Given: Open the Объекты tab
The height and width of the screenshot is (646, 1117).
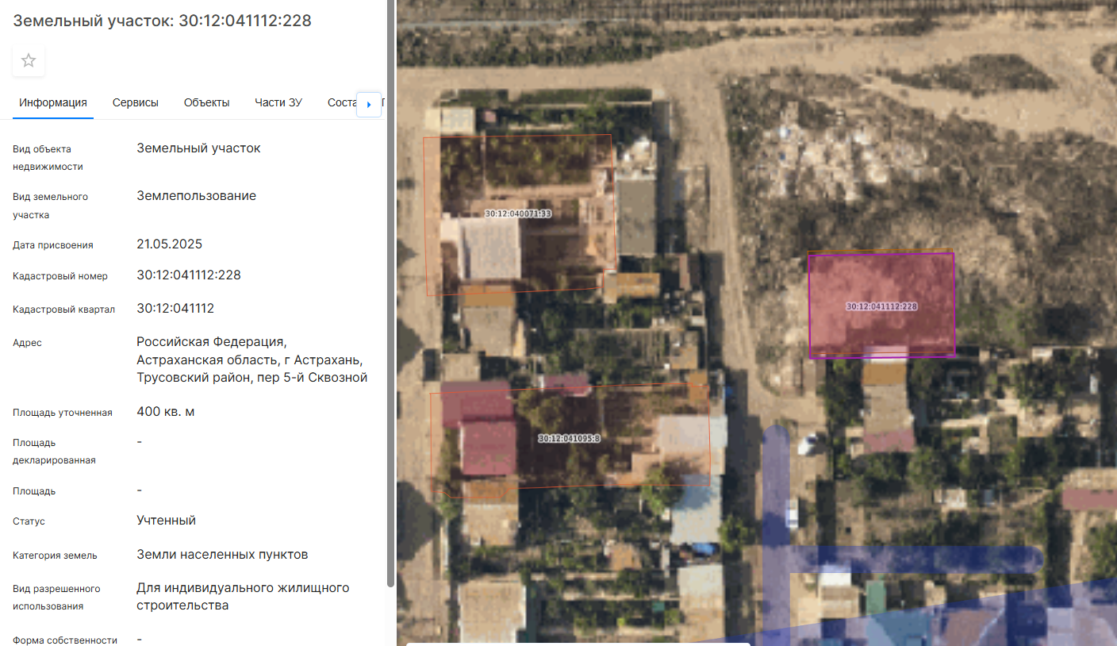Looking at the screenshot, I should 206,102.
